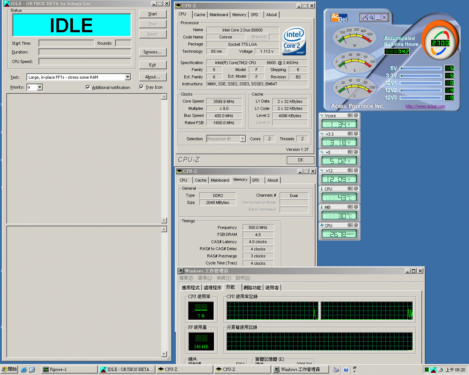Click the ORTHOS tray icon in system tray
Screen dimensions: 469x375
[433, 370]
